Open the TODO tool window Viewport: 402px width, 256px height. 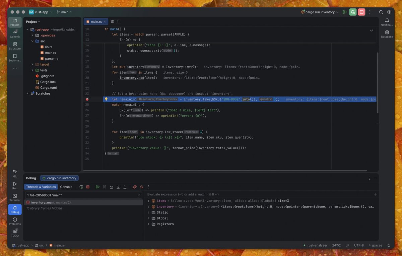pyautogui.click(x=15, y=233)
